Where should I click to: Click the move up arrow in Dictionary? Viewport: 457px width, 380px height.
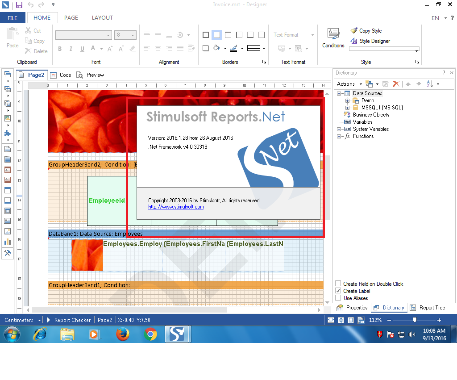click(408, 84)
